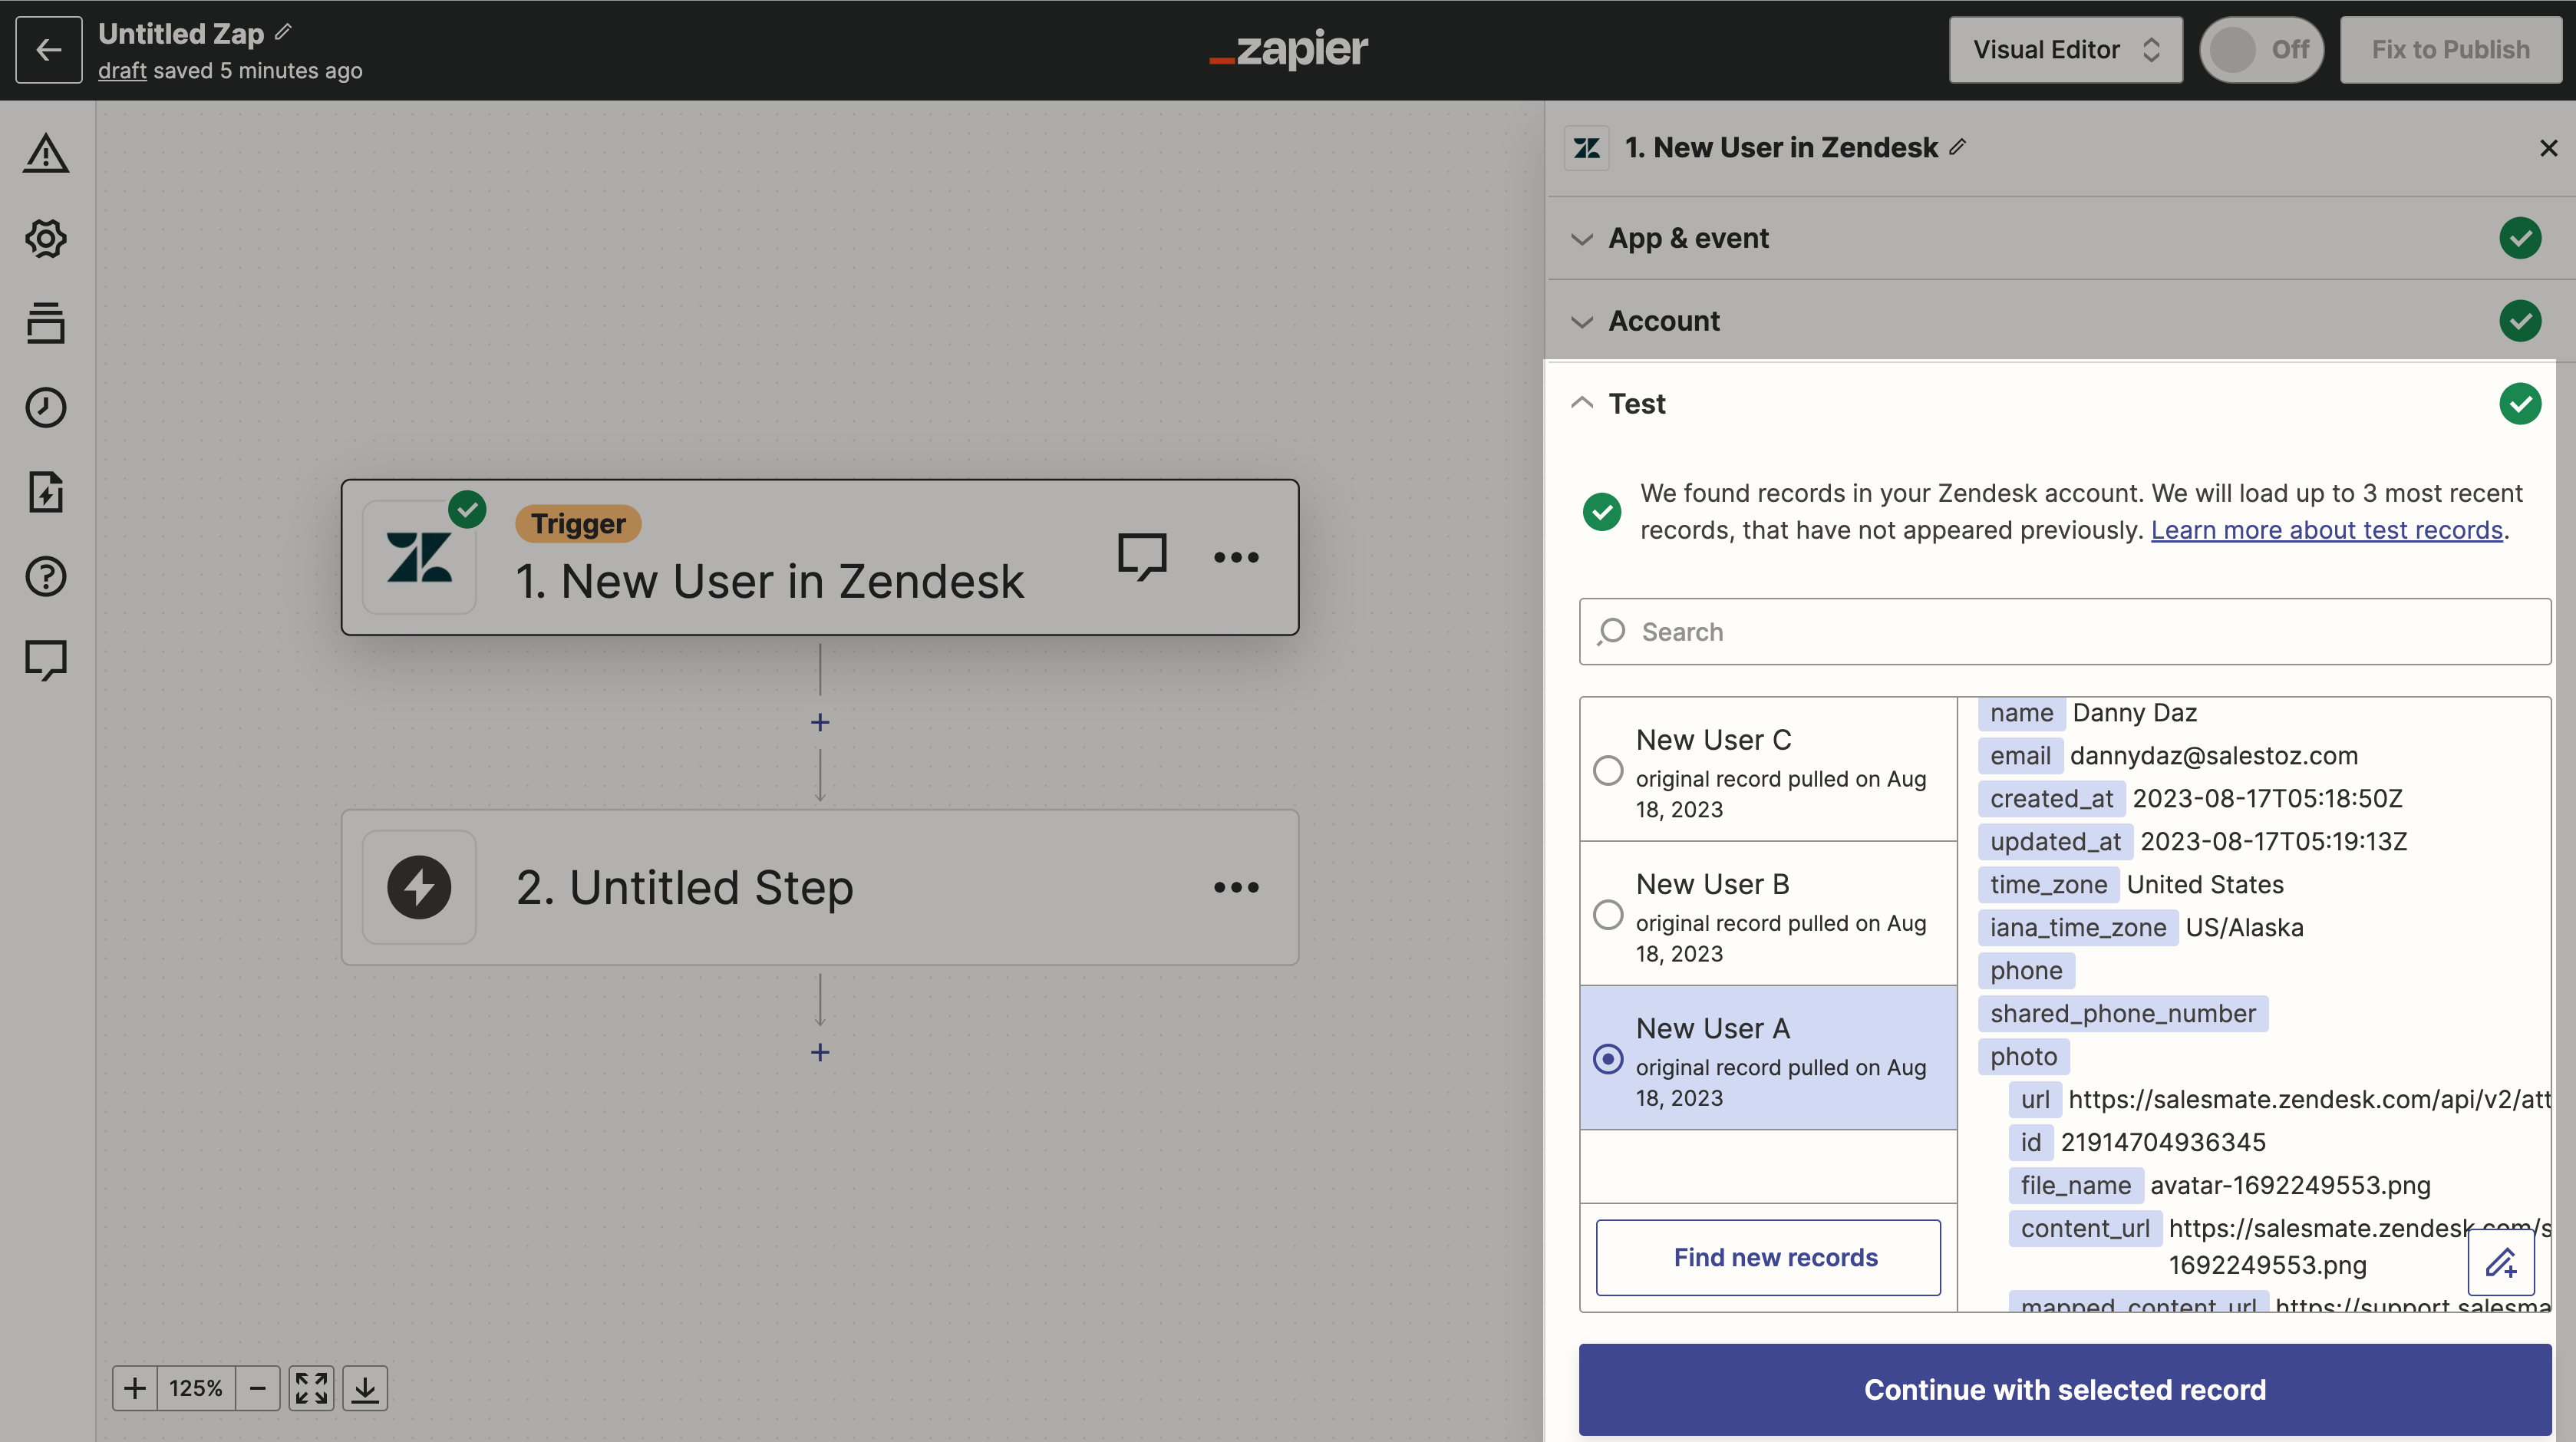Viewport: 2576px width, 1442px height.
Task: Click the created_at field label
Action: 2051,798
